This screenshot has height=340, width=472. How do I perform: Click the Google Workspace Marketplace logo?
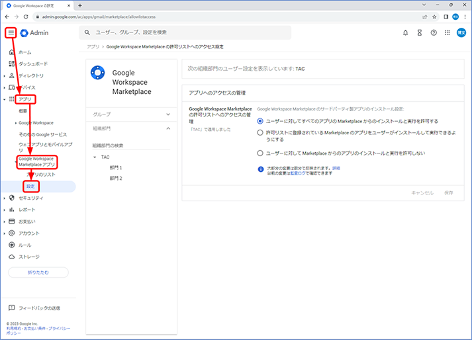[x=98, y=73]
